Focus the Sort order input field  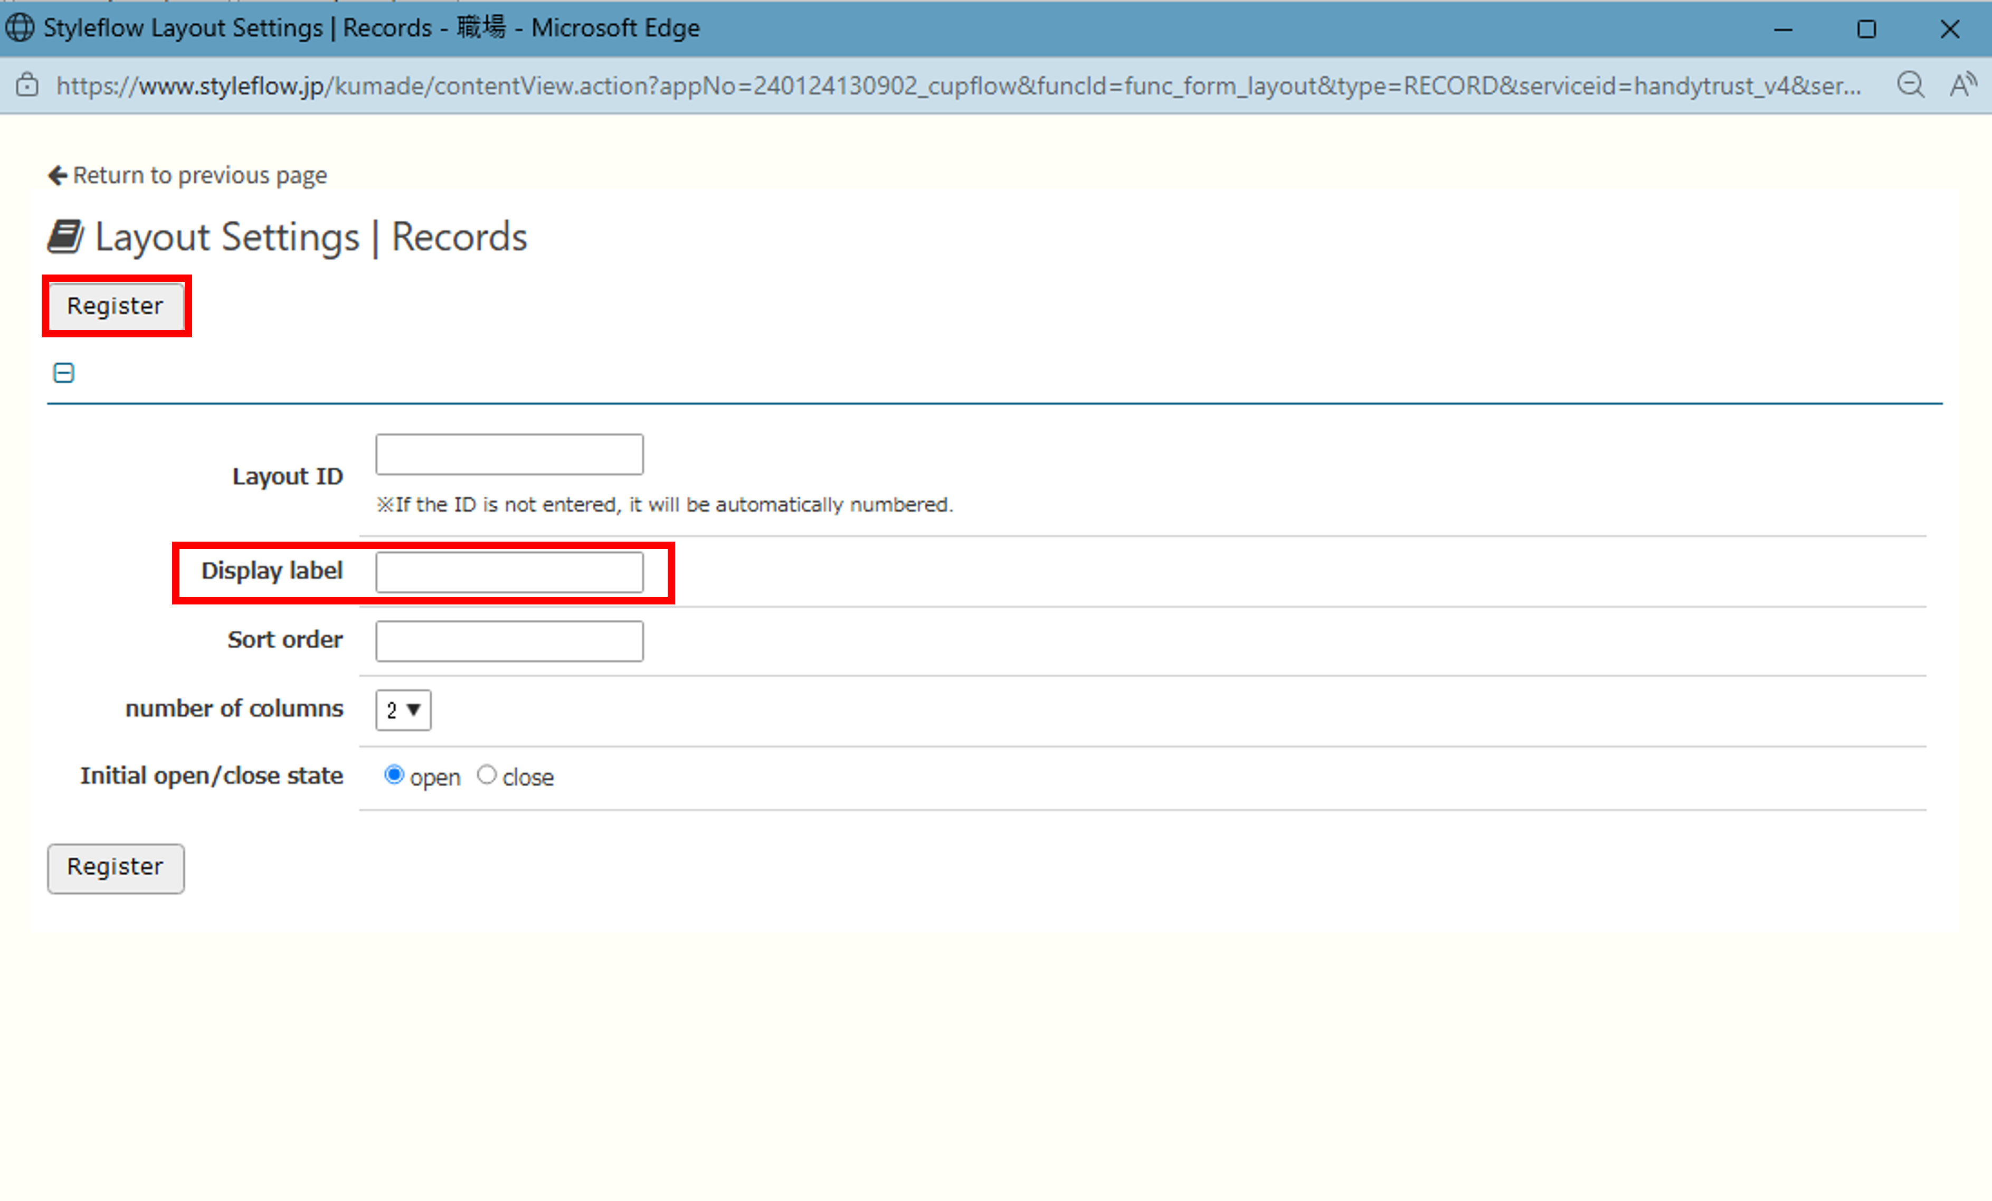[x=509, y=640]
